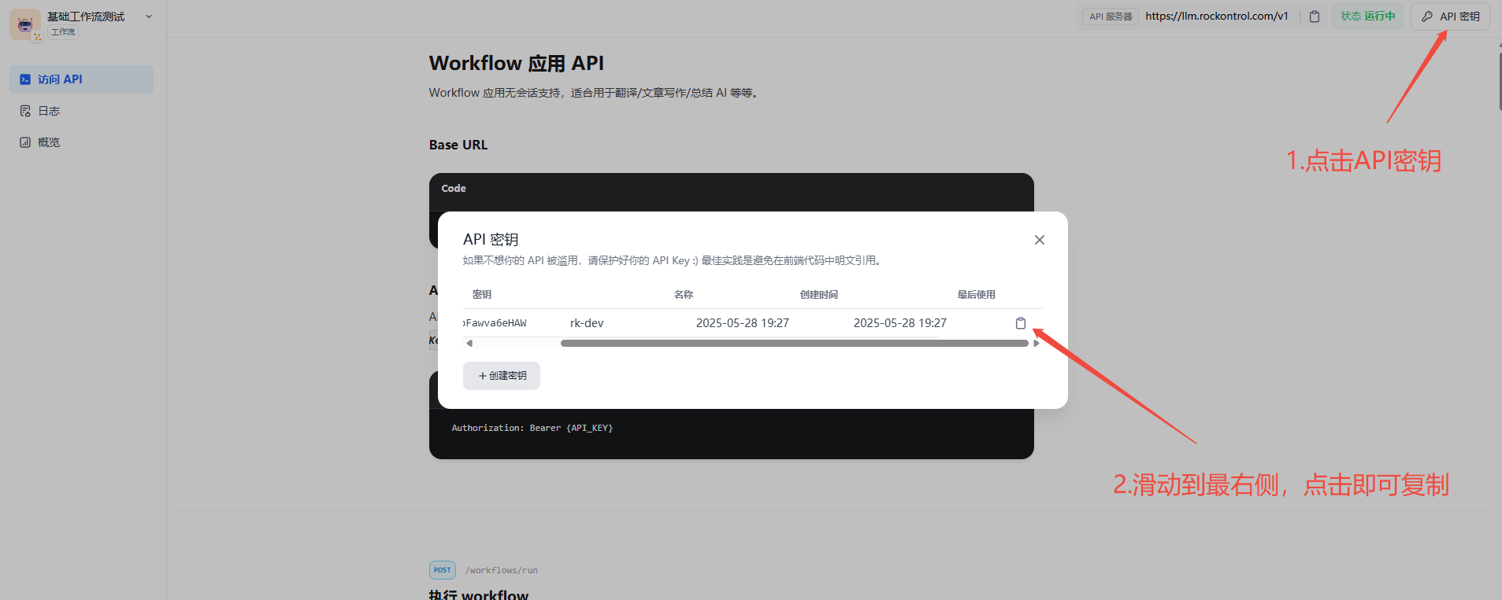Viewport: 1502px width, 600px height.
Task: Click the API 服务器 label badge
Action: point(1111,17)
